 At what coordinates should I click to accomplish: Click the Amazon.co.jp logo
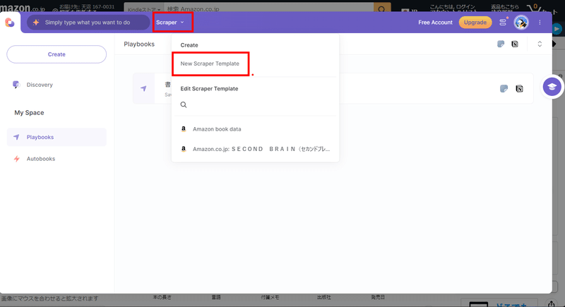tap(23, 7)
